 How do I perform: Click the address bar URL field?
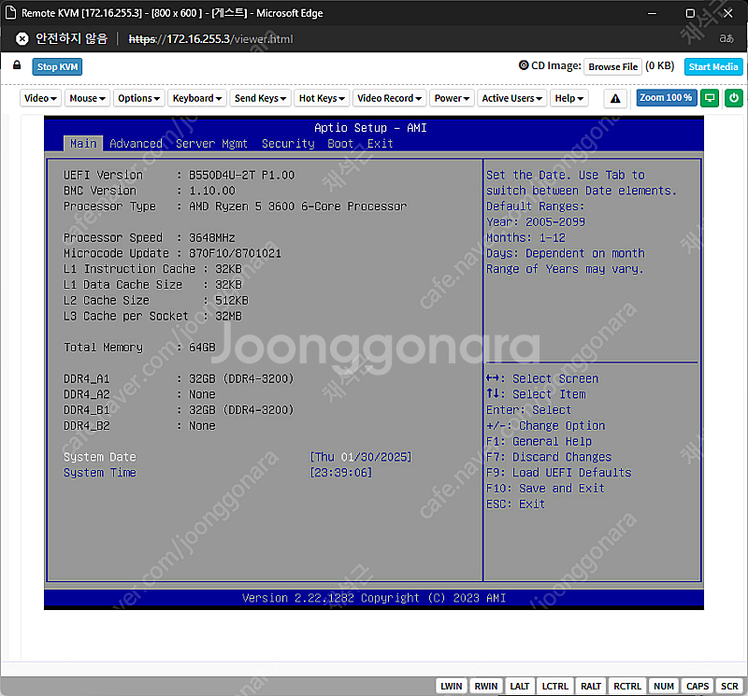click(x=210, y=39)
